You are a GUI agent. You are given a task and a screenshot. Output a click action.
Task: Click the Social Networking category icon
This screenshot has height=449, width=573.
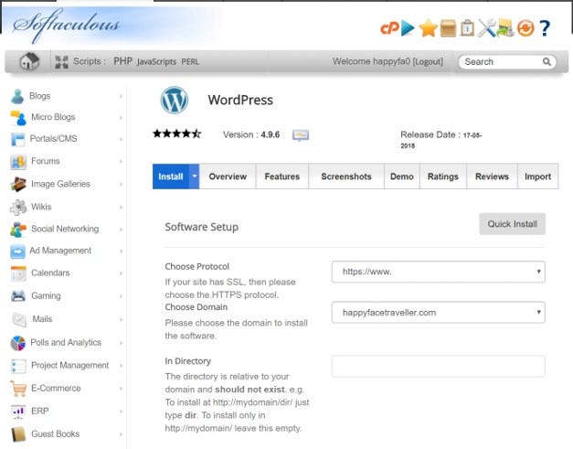click(18, 230)
